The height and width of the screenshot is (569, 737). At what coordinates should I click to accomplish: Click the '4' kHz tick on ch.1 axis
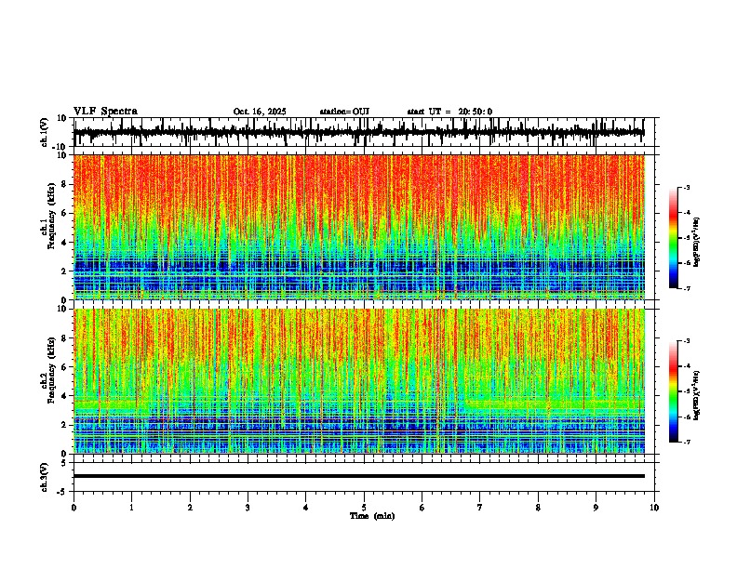click(x=65, y=243)
